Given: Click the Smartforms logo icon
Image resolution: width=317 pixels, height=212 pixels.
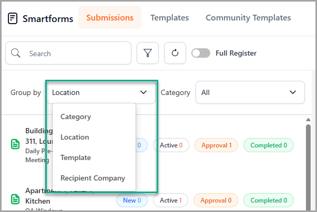Looking at the screenshot, I should 13,18.
